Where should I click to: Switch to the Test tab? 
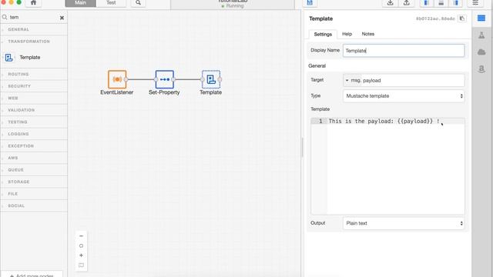pyautogui.click(x=111, y=3)
